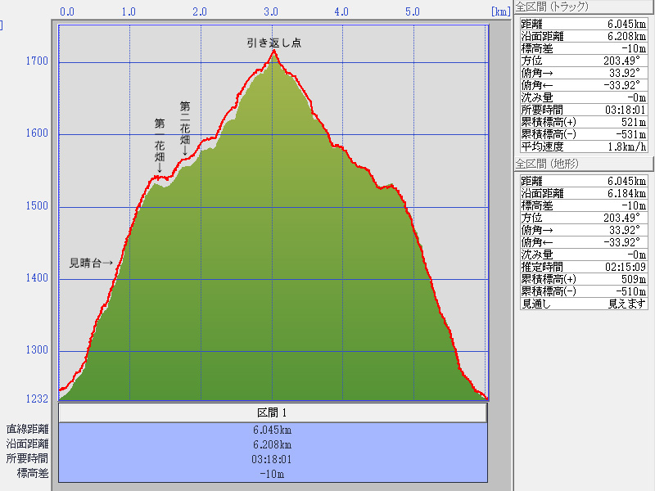Image resolution: width=655 pixels, height=491 pixels.
Task: Click the 03:18:01 value in the section bar
Action: tap(273, 459)
